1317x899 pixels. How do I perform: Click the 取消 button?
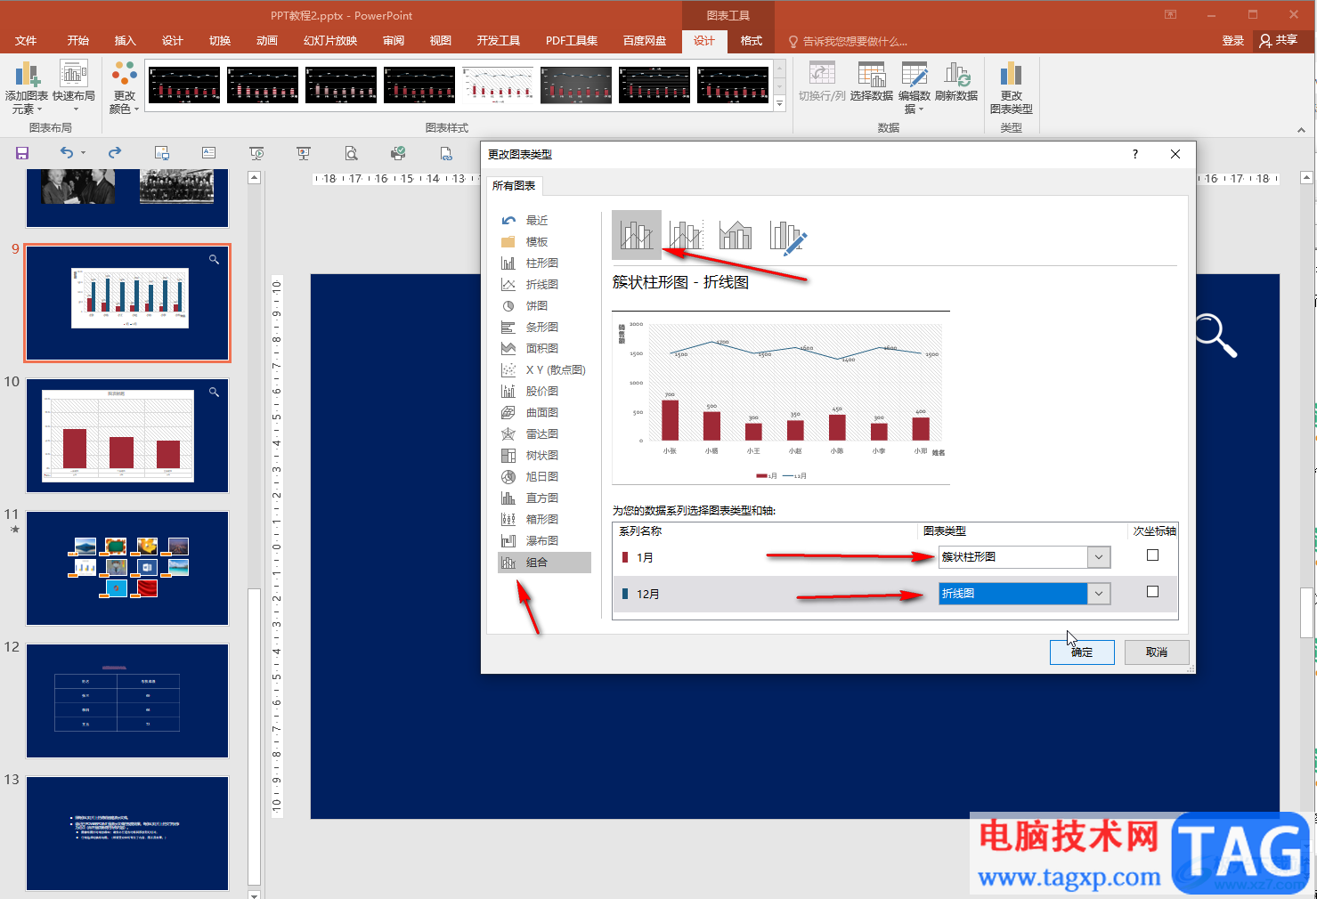tap(1157, 652)
